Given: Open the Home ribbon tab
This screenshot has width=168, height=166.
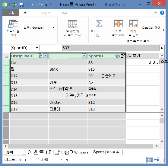Looking at the screenshot, I should [25, 13].
